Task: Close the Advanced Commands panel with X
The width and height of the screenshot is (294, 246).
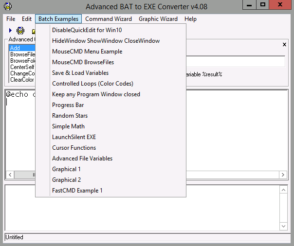Action: pos(284,44)
